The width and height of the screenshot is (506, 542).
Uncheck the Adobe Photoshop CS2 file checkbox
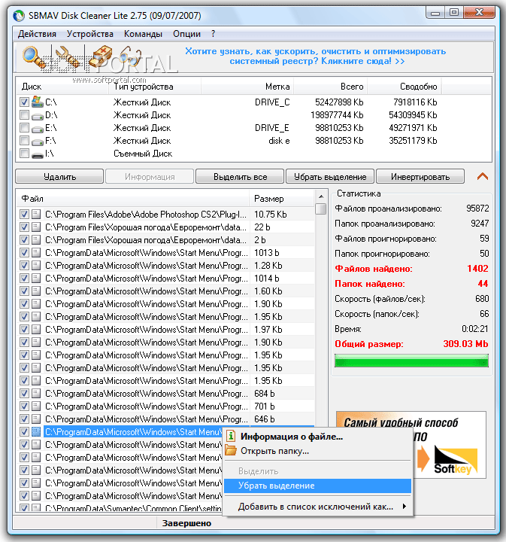click(x=24, y=214)
